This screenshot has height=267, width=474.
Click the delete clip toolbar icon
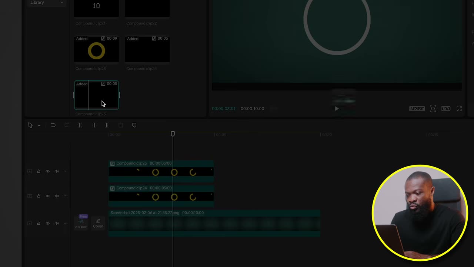click(121, 125)
